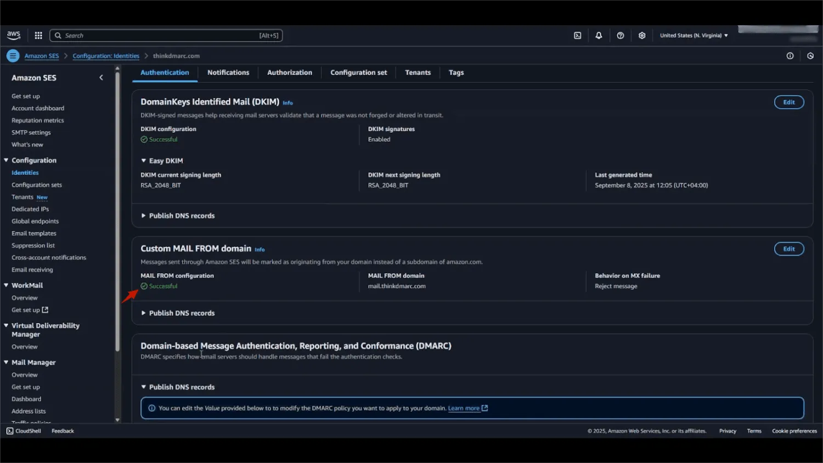823x463 pixels.
Task: Click the clock icon at top right
Action: point(810,56)
